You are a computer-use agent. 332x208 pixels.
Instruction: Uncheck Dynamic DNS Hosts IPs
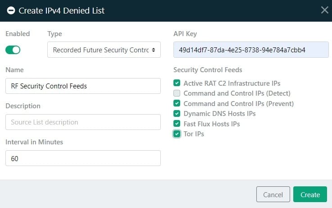[x=177, y=113]
